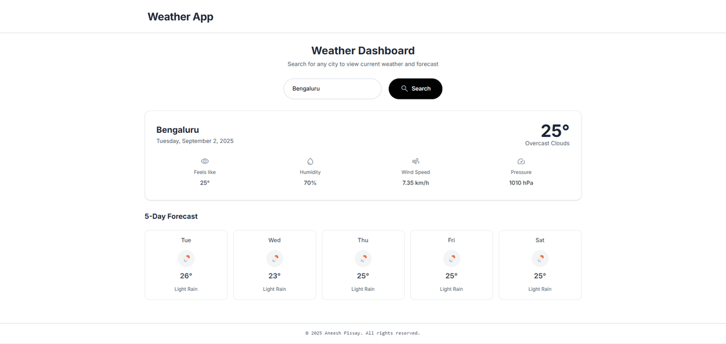Click Friday's light rain weather icon
Image resolution: width=726 pixels, height=344 pixels.
point(451,259)
